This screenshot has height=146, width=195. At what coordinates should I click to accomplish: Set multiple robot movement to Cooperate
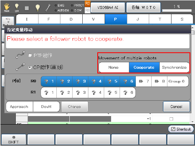pos(144,67)
